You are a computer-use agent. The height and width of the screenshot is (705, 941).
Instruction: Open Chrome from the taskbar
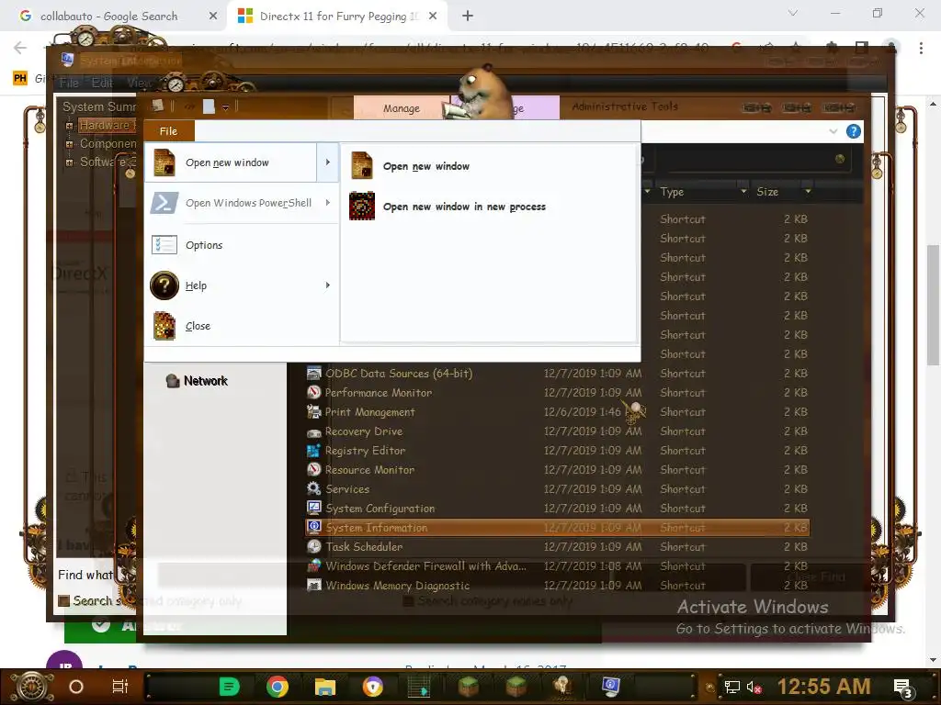(278, 687)
